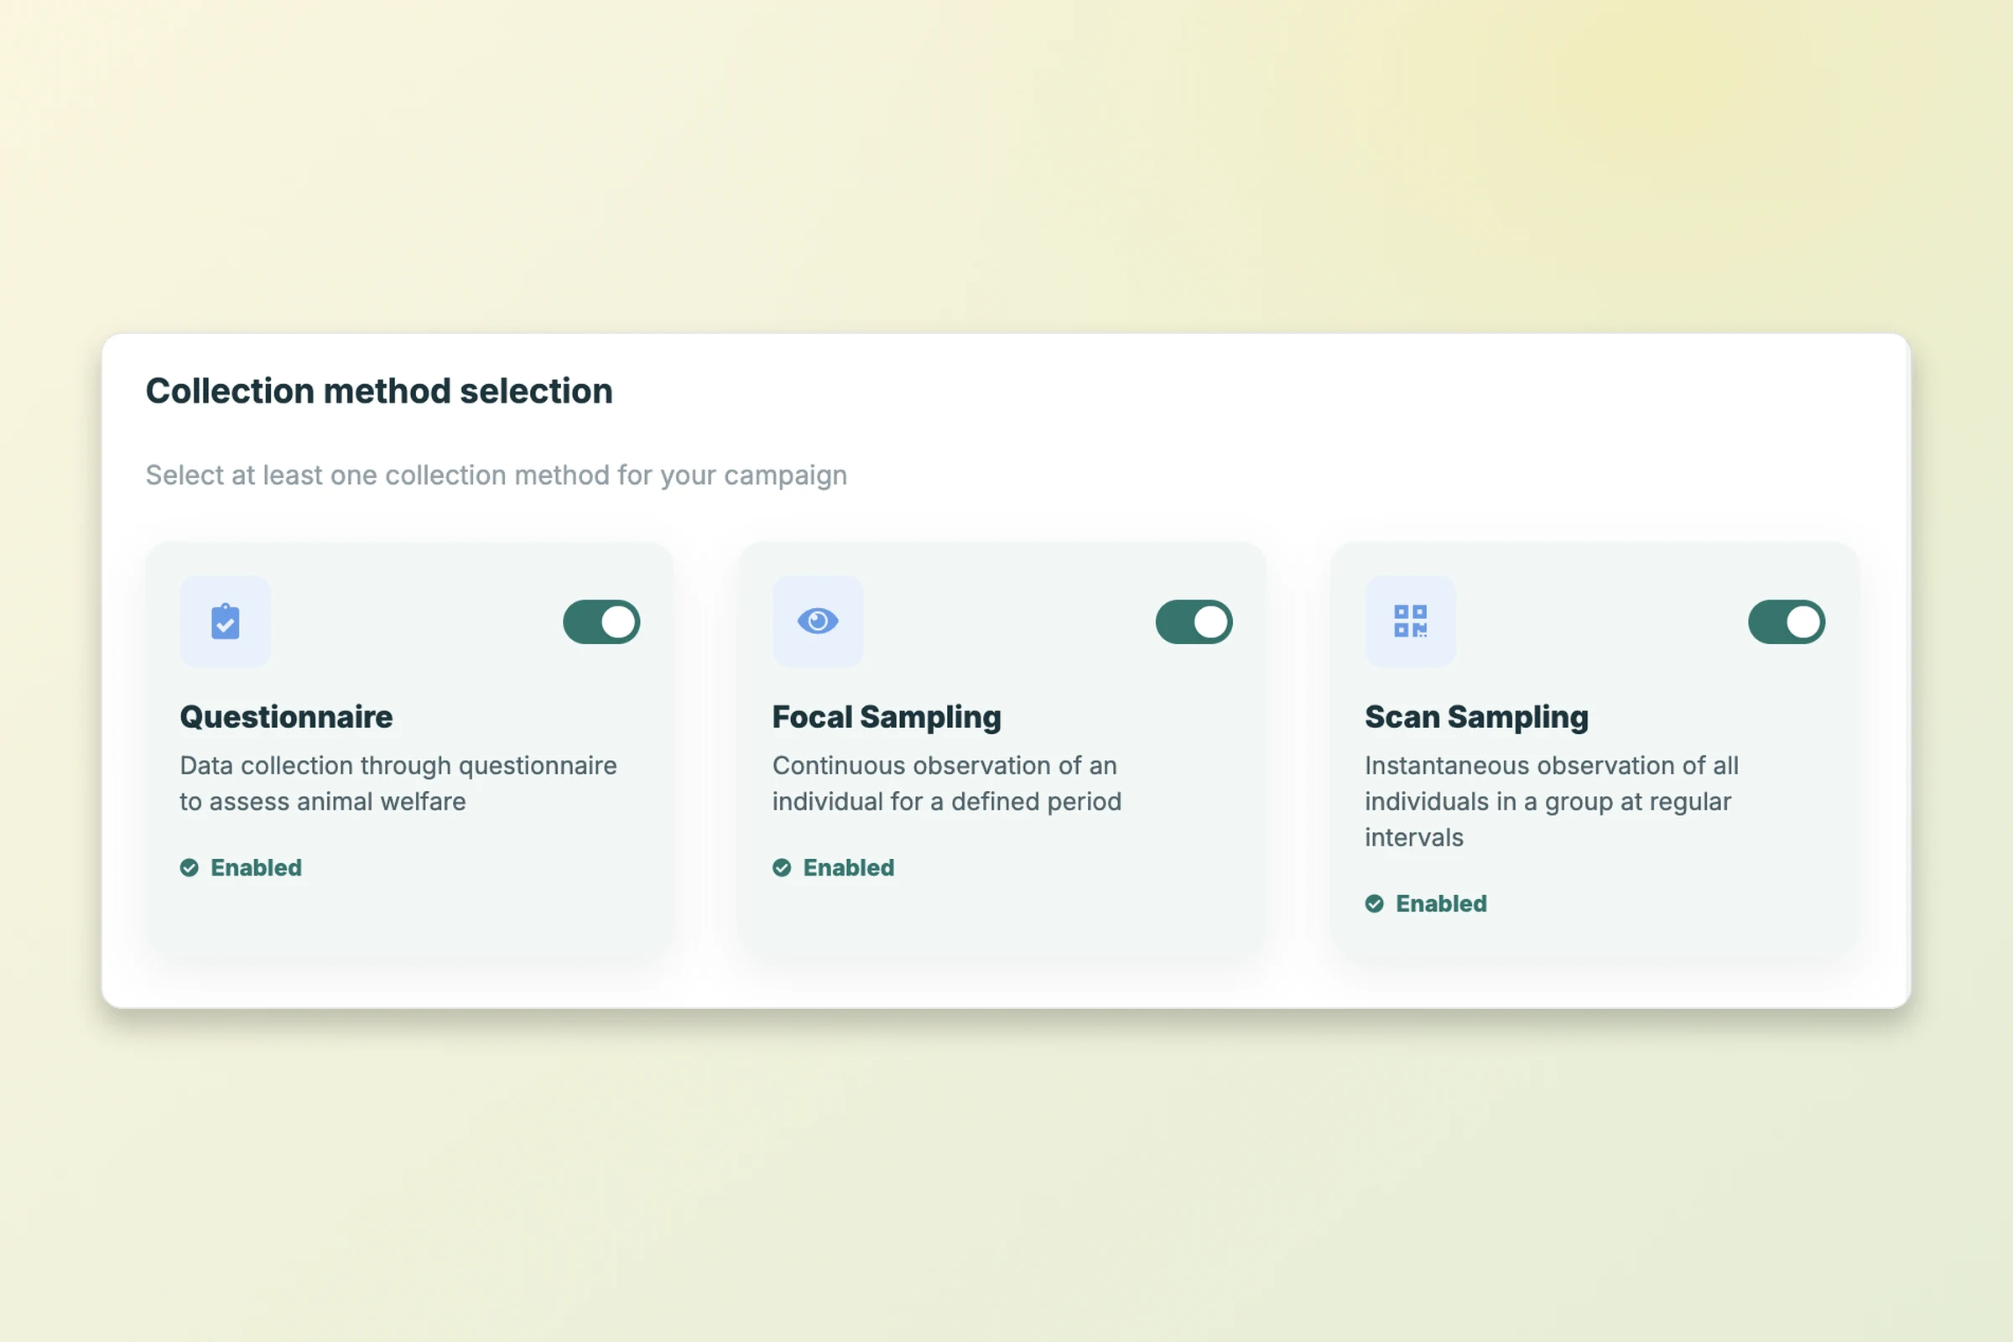Click the green check icon under Questionnaire

pos(190,868)
